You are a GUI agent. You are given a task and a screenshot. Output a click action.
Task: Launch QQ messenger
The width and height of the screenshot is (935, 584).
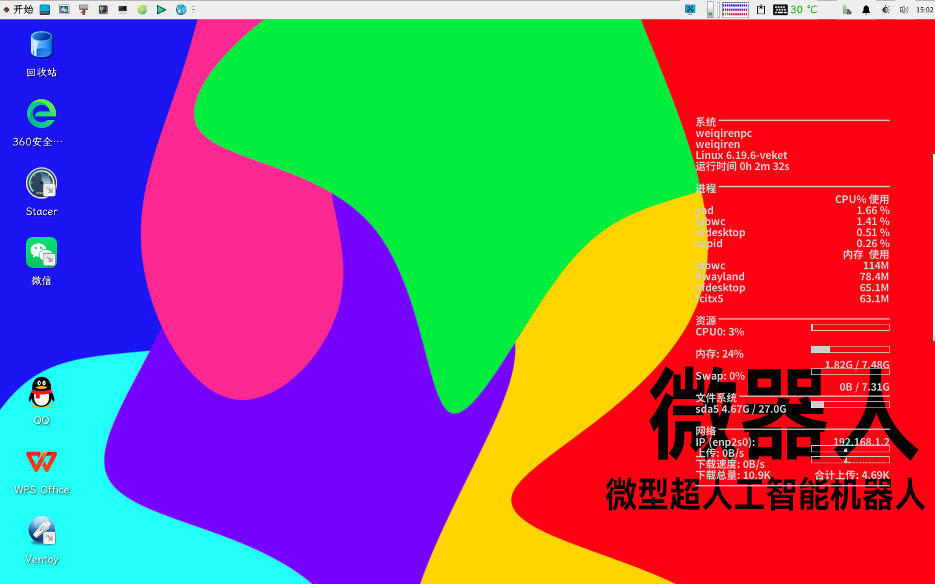41,392
